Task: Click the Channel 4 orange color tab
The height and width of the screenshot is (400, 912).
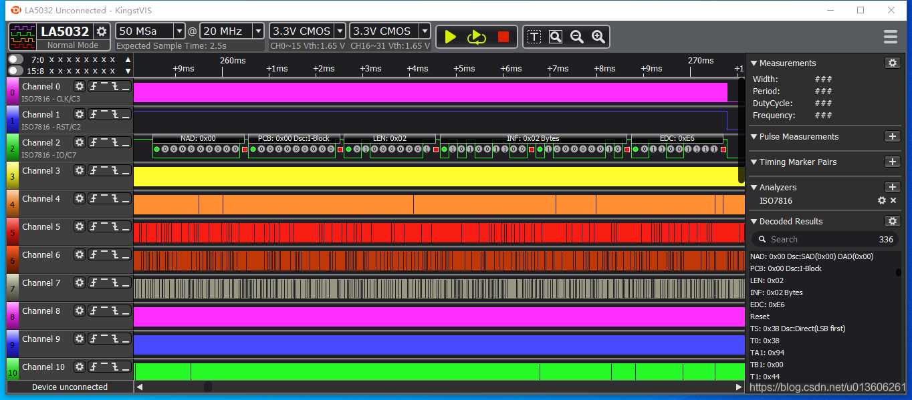Action: 12,204
